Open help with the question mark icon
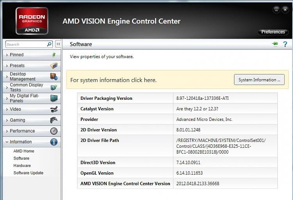The width and height of the screenshot is (293, 200). point(285,44)
